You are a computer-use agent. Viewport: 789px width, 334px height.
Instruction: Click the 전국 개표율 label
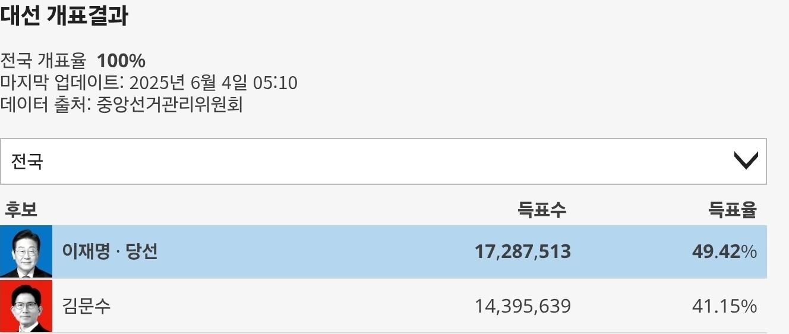pyautogui.click(x=43, y=61)
